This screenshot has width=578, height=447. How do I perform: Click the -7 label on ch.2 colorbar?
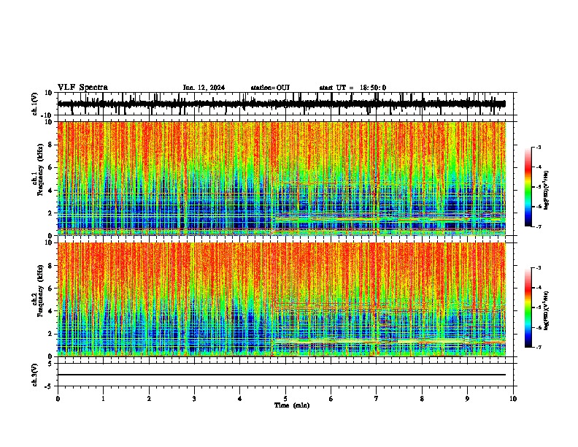tap(539, 347)
